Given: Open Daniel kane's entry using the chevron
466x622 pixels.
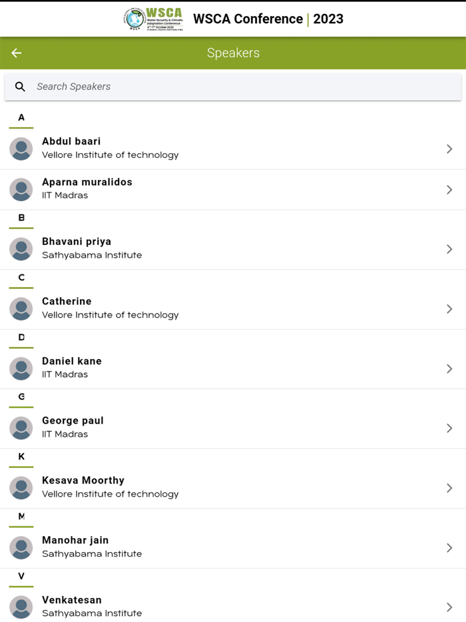Looking at the screenshot, I should click(x=449, y=368).
